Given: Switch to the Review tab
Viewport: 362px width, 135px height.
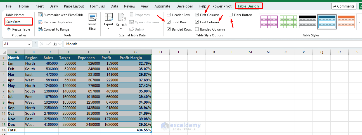Looking at the screenshot, I should (x=130, y=6).
